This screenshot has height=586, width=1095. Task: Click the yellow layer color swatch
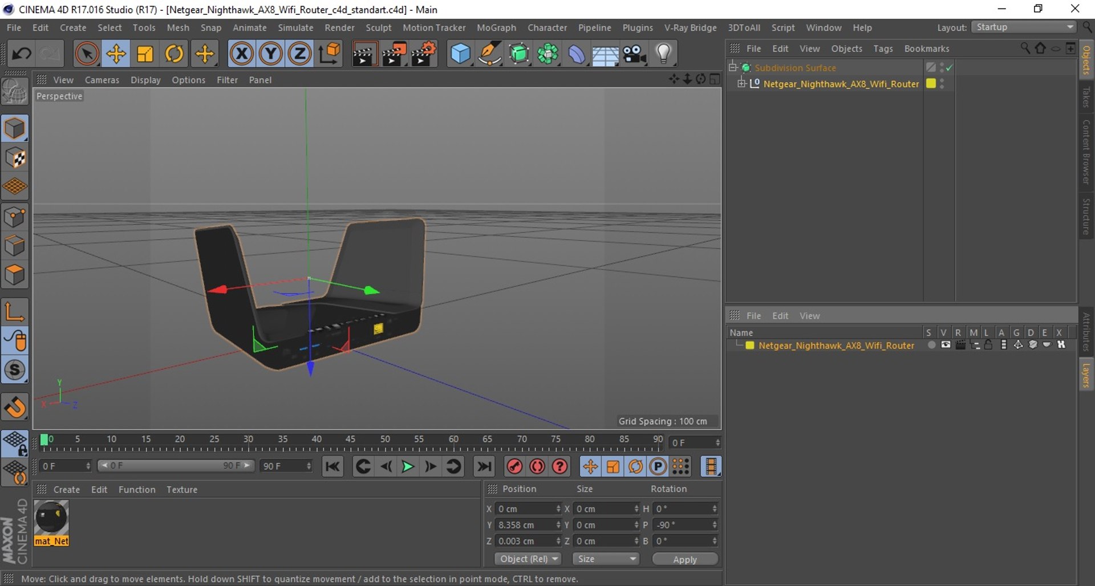point(749,345)
